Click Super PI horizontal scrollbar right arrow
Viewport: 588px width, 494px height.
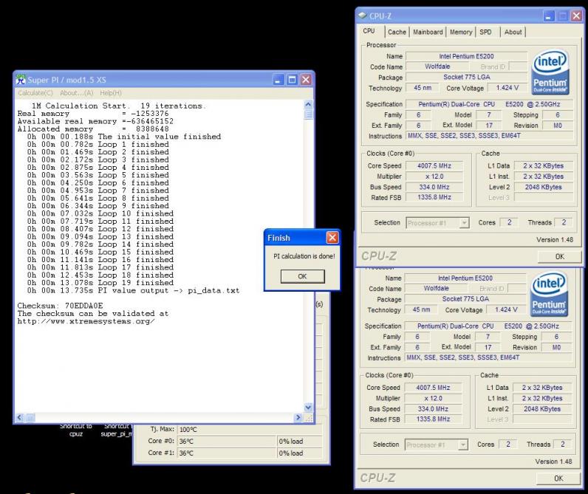(x=298, y=417)
